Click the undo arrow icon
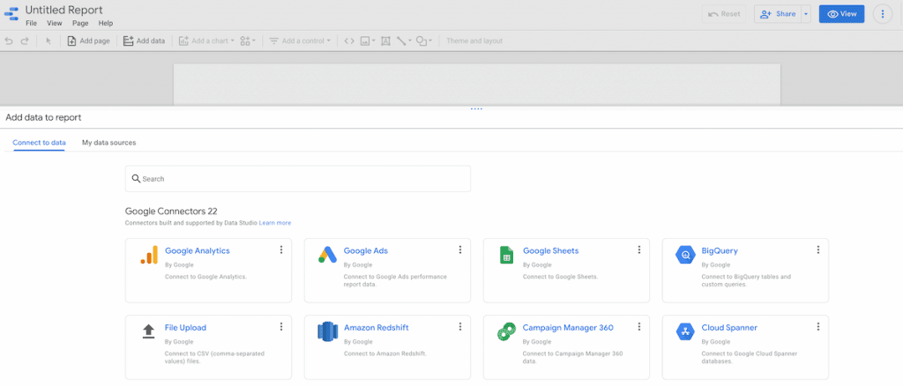 tap(9, 41)
